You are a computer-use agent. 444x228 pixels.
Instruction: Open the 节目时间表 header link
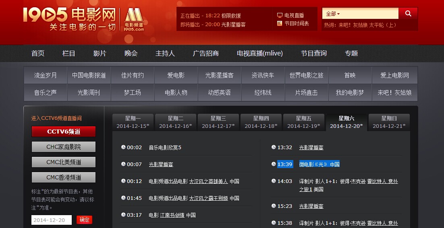[x=297, y=23]
